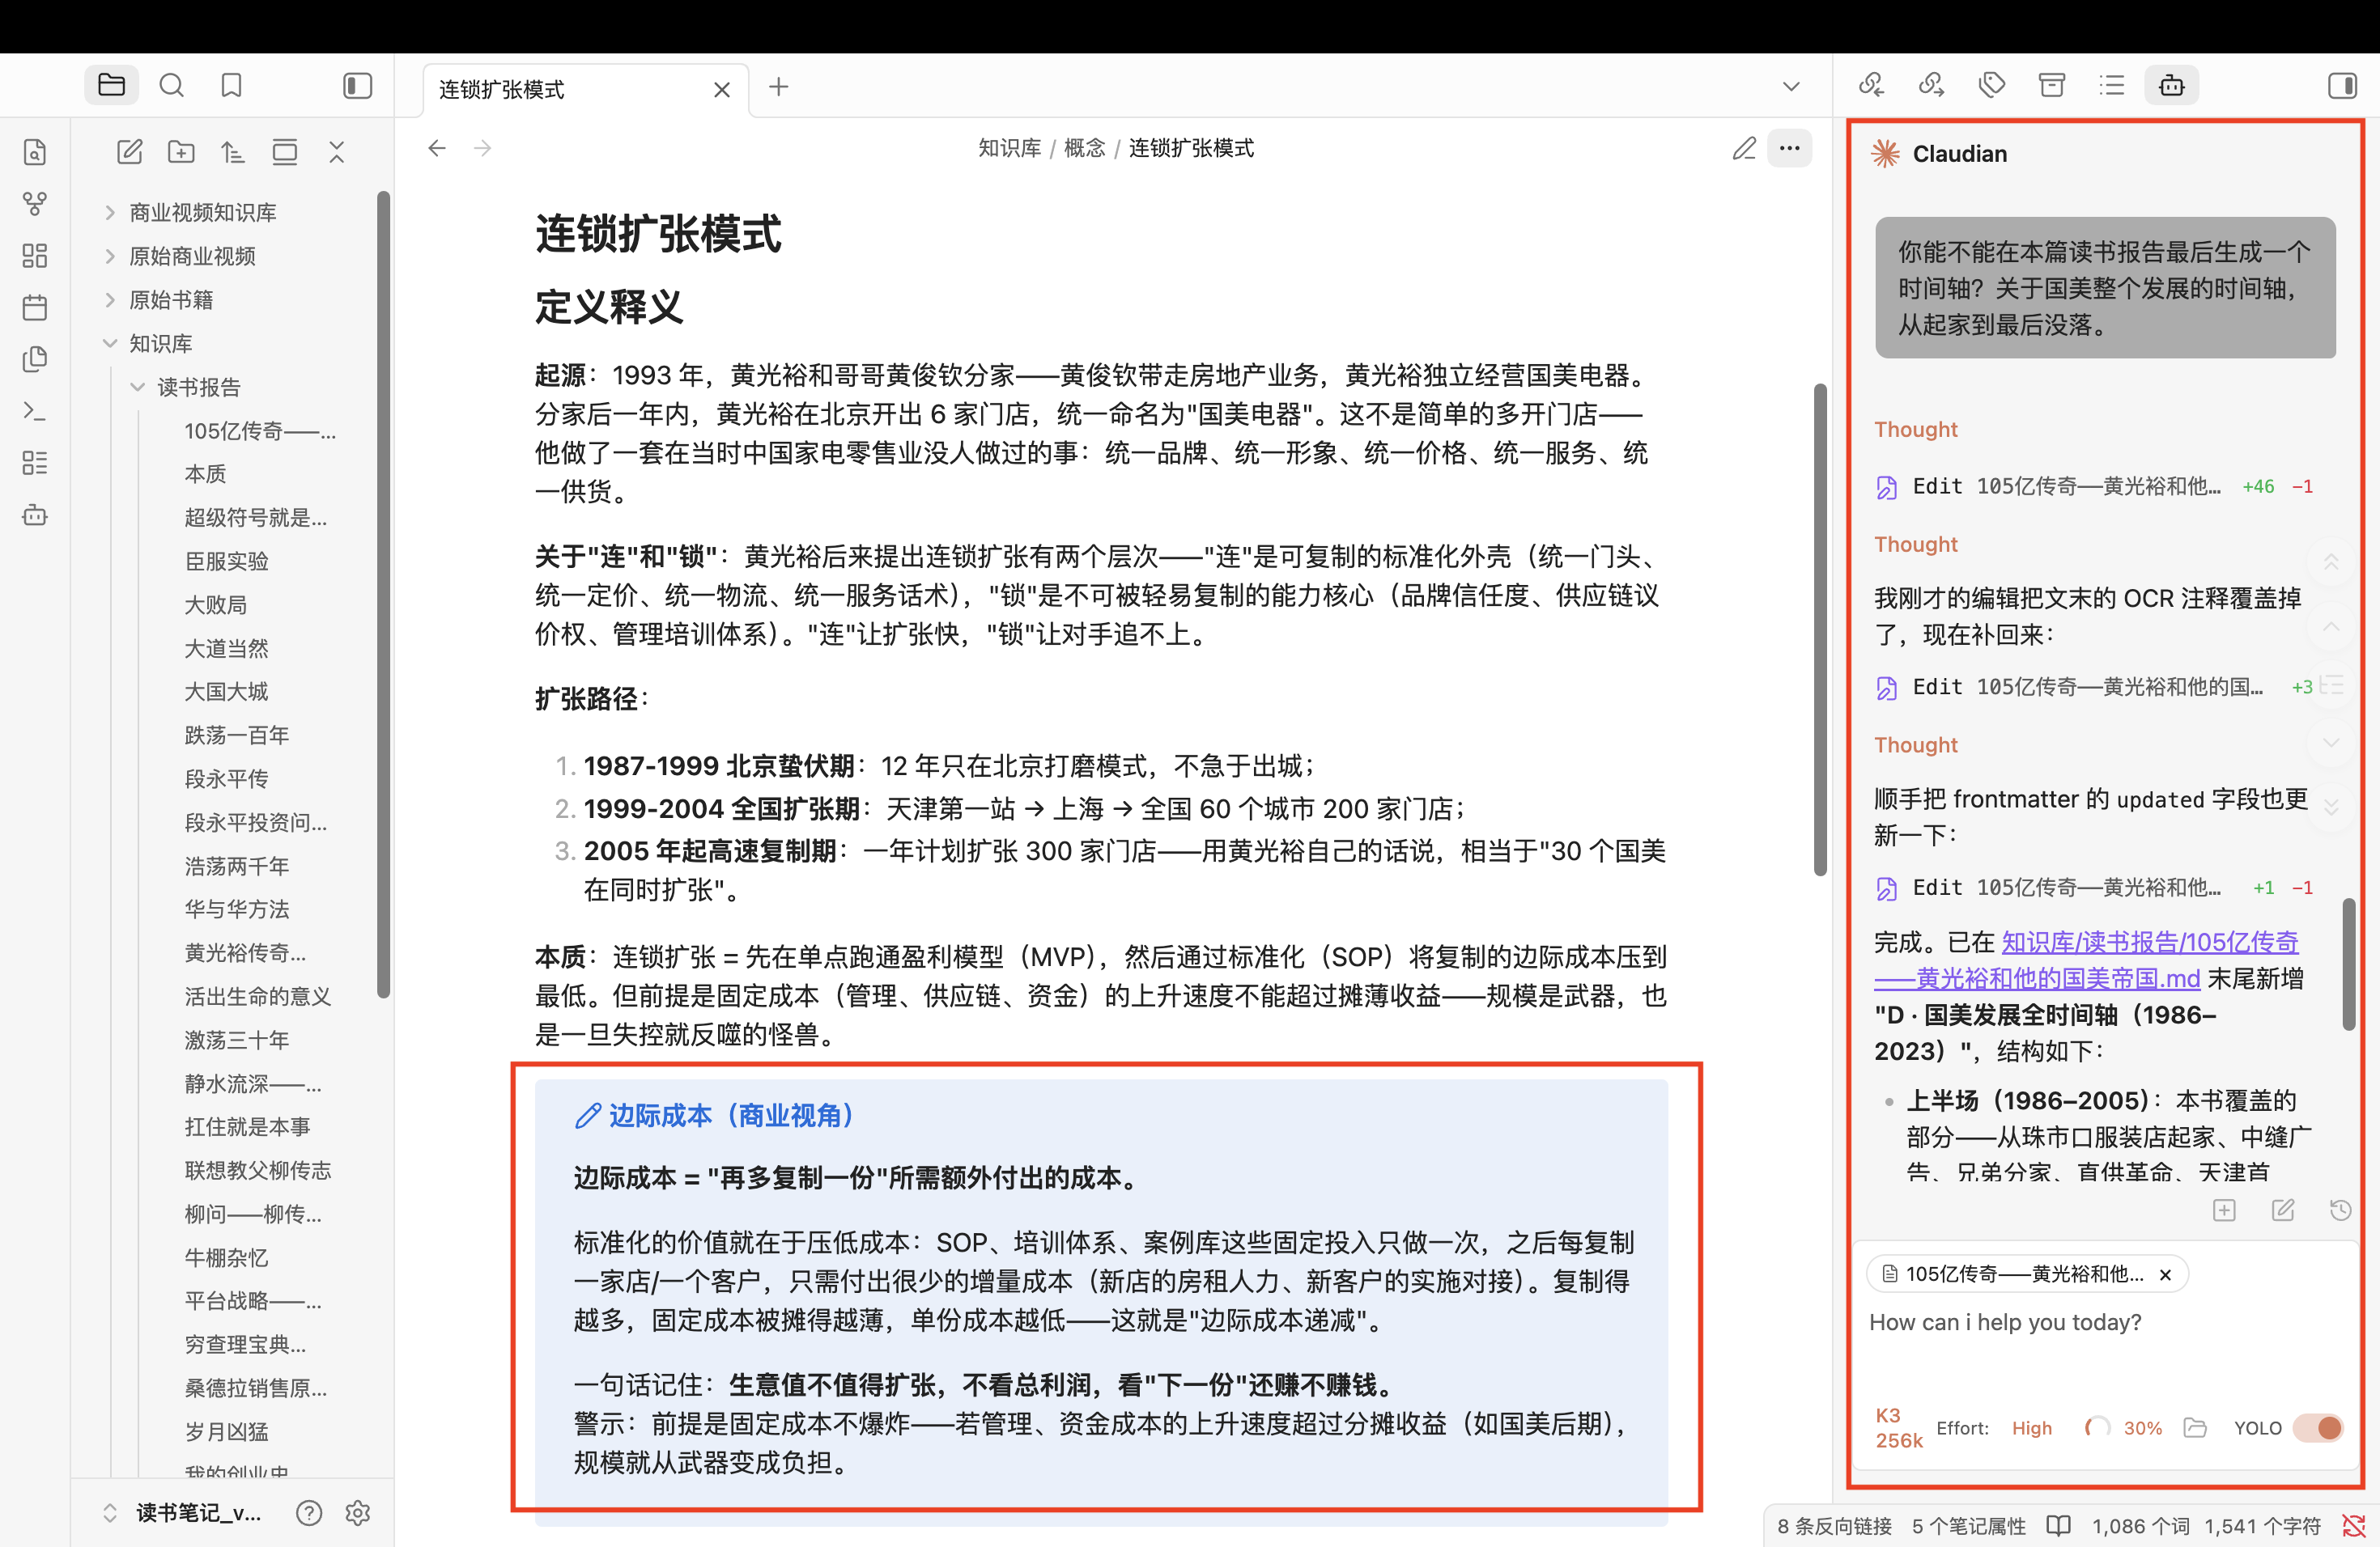The height and width of the screenshot is (1547, 2380).
Task: Open the Edit +1 −1 diff entry
Action: click(x=2094, y=888)
